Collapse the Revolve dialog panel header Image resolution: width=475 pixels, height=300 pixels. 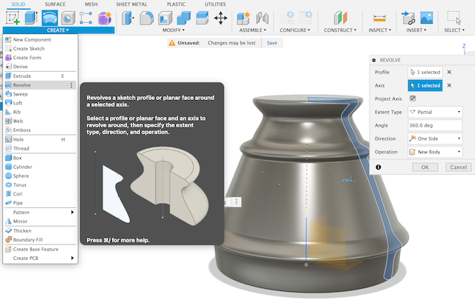tap(375, 59)
